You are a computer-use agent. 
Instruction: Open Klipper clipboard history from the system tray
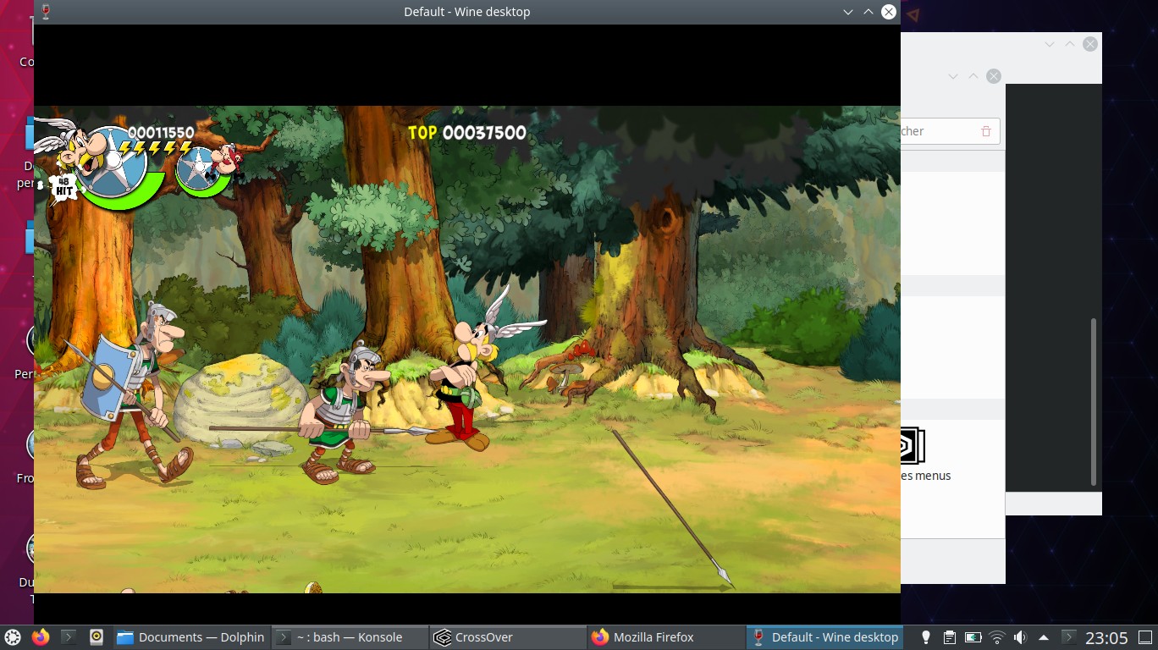(x=950, y=637)
